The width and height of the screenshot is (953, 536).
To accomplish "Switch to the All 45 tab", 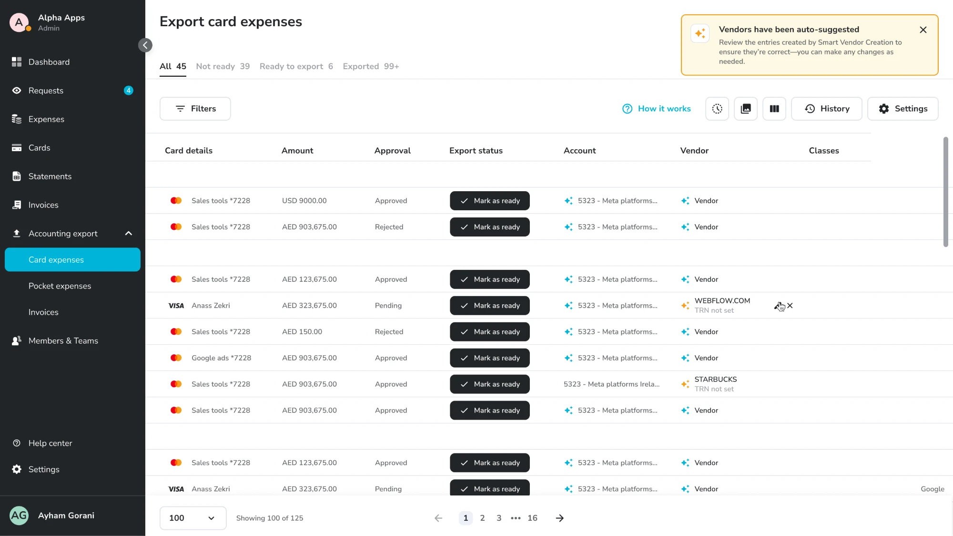I will coord(173,66).
